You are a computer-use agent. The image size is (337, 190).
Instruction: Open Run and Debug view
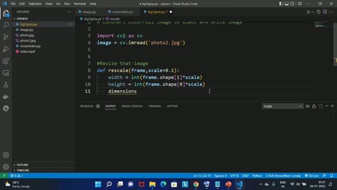[x=6, y=49]
